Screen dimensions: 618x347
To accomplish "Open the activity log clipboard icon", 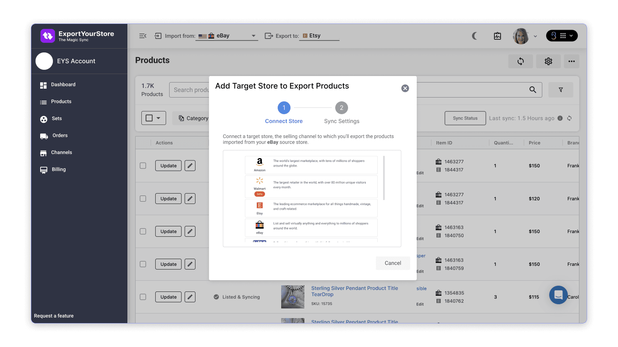I will pyautogui.click(x=497, y=36).
